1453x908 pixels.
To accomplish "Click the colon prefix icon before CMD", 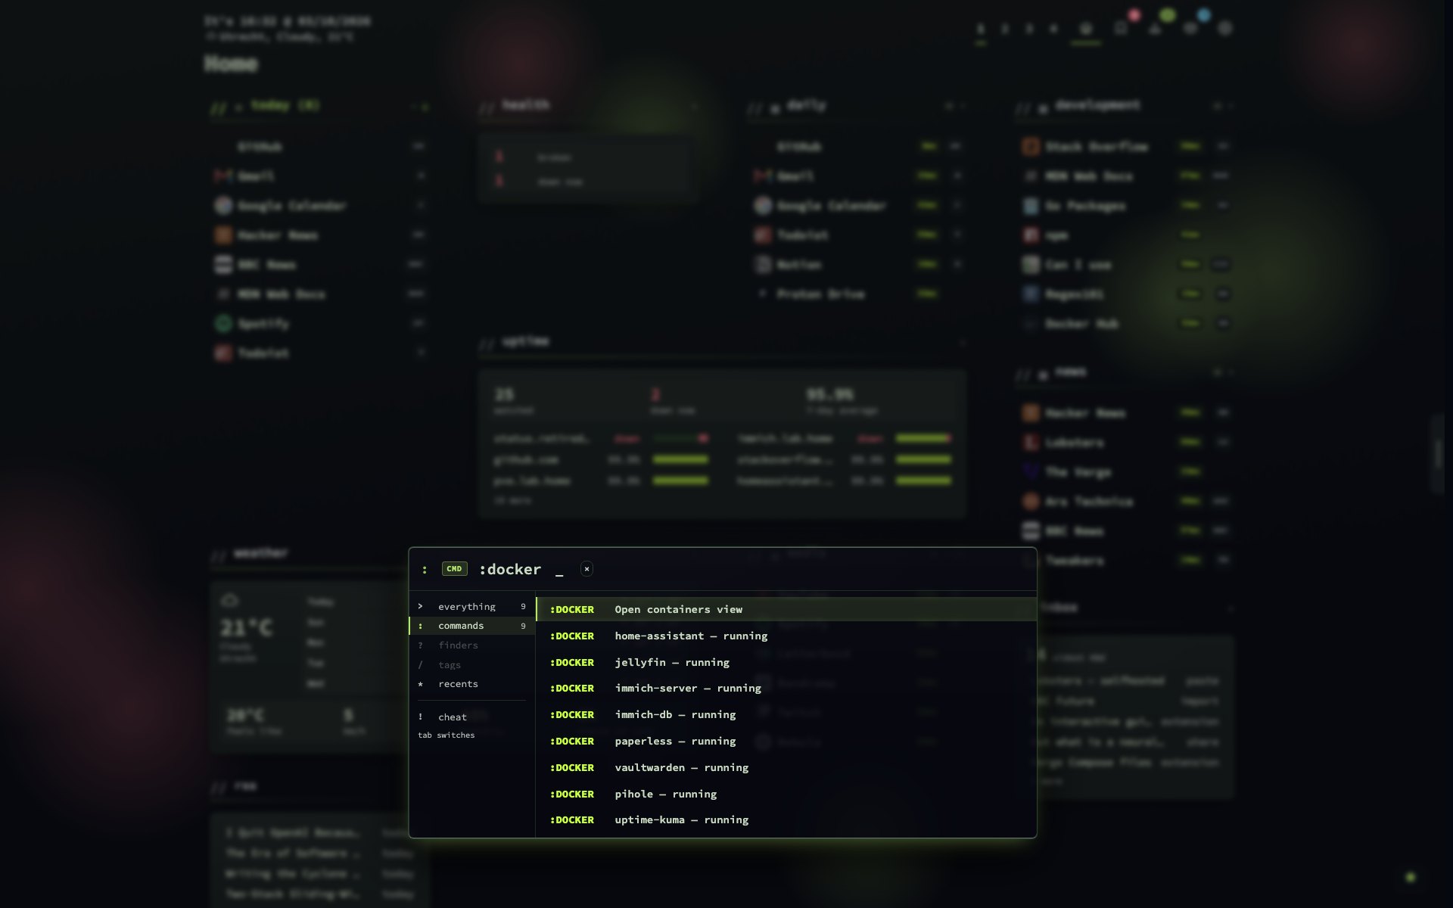I will tap(425, 569).
